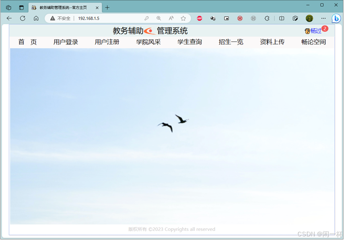Add page to favorites with the star icon
This screenshot has height=240, width=344.
point(183,18)
